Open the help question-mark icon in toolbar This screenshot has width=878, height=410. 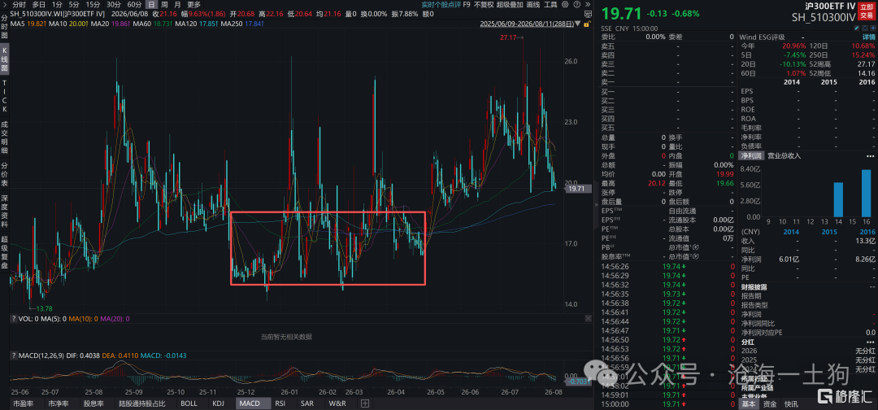pyautogui.click(x=576, y=4)
